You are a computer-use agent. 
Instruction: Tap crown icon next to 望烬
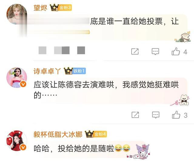tap(54, 7)
